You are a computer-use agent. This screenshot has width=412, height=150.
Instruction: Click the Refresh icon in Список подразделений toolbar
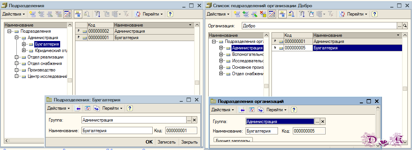342,14
